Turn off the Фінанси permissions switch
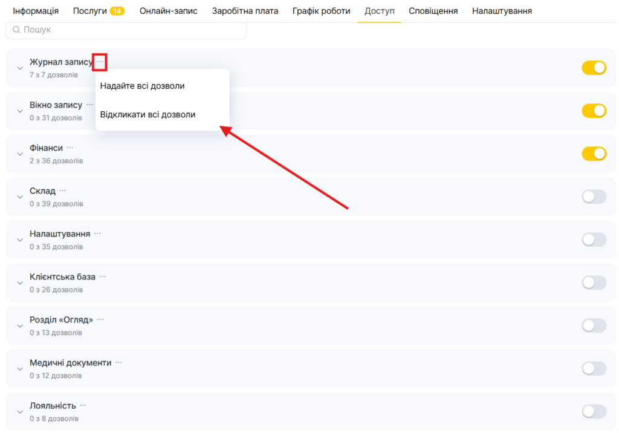Screen dimensions: 619x433 coord(594,154)
